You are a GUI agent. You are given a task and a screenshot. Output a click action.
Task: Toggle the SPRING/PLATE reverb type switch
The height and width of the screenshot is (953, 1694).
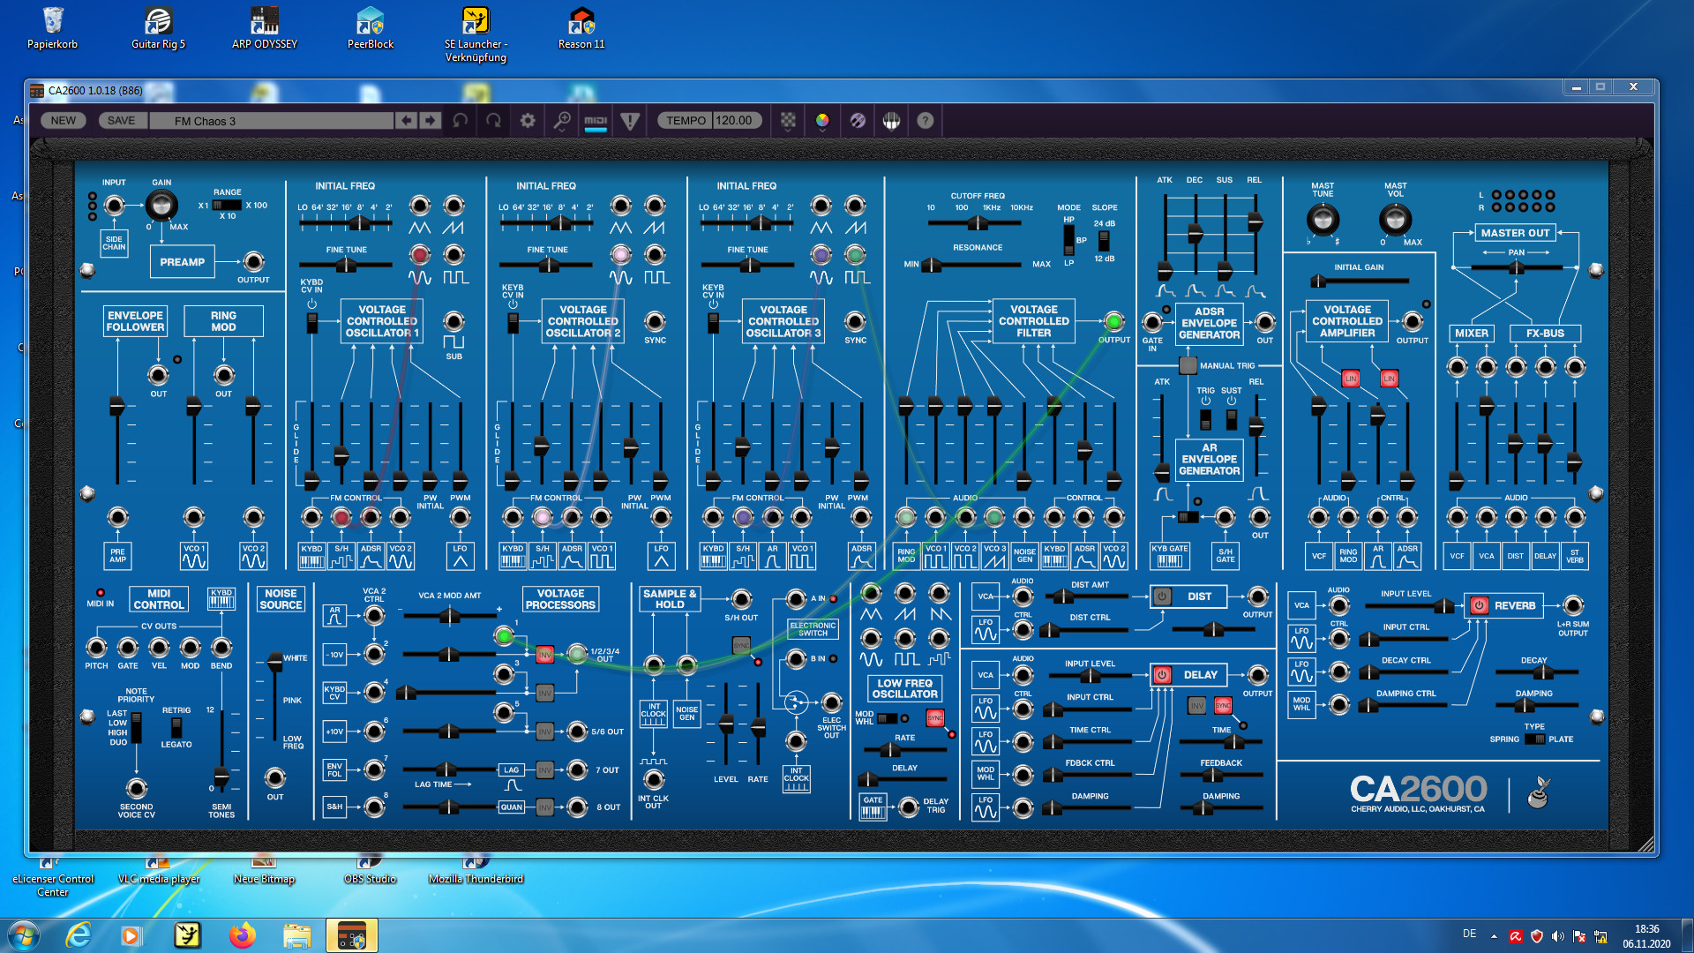(x=1534, y=739)
